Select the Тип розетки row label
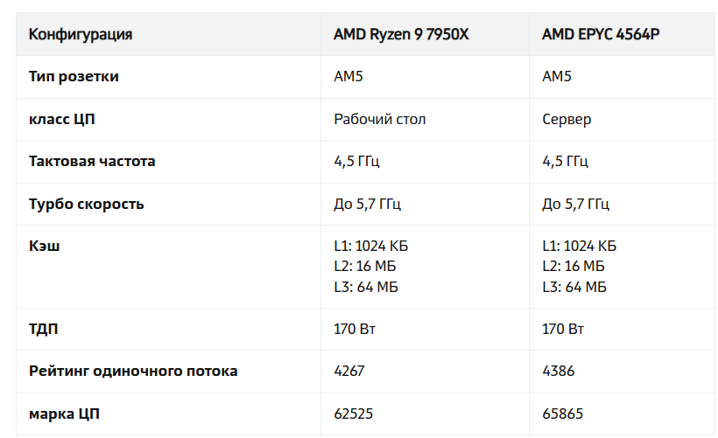 [74, 77]
